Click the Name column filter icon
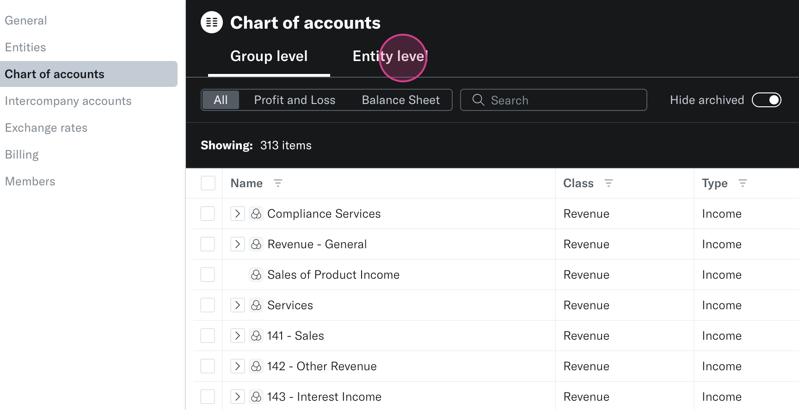Image resolution: width=799 pixels, height=410 pixels. pos(278,183)
